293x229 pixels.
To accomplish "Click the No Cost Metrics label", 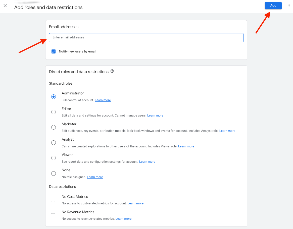I will [75, 197].
